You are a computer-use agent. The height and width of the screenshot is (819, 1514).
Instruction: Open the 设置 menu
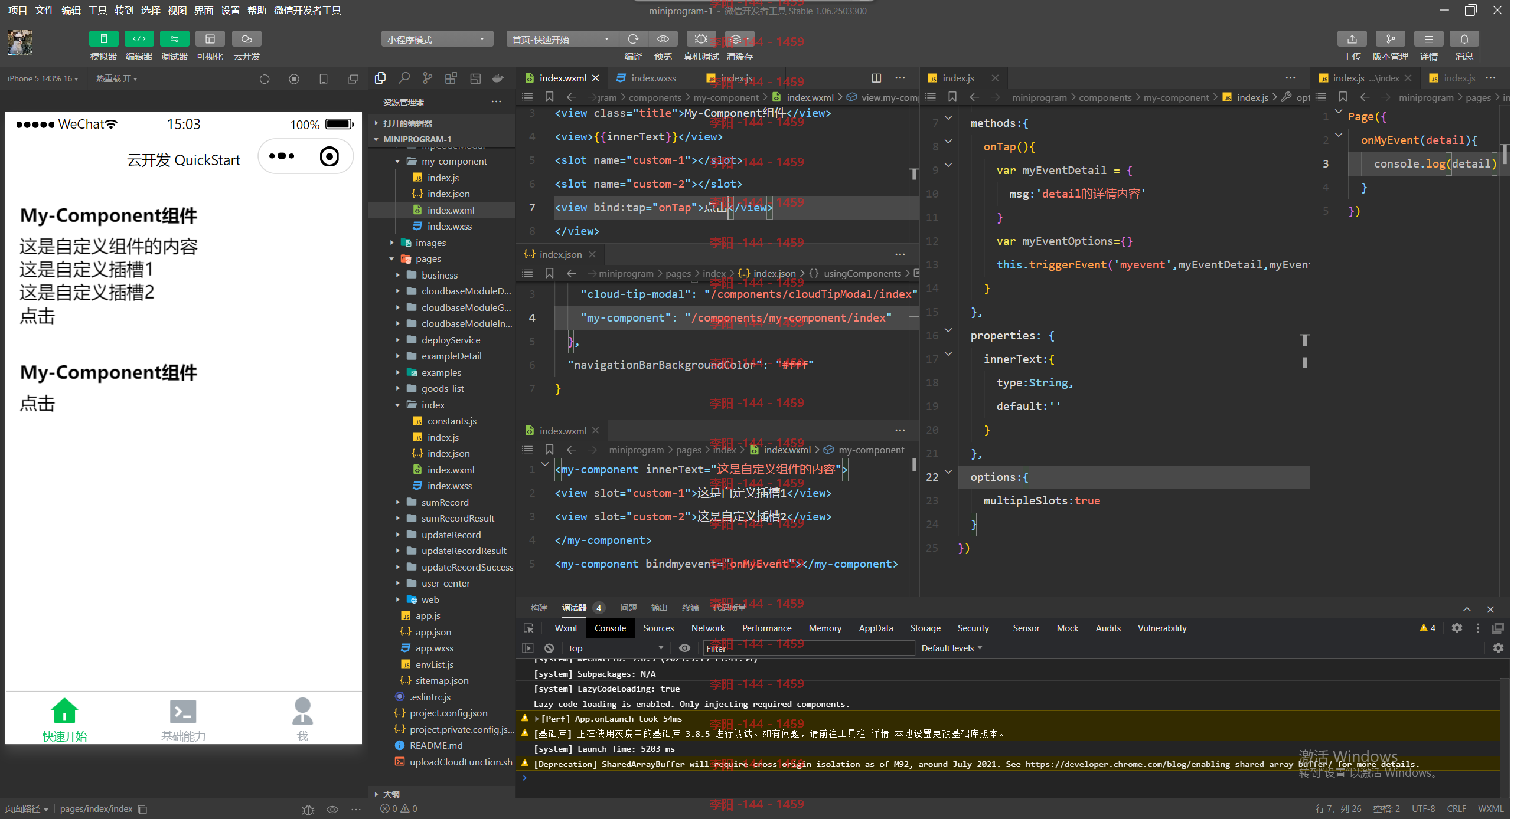pos(230,10)
